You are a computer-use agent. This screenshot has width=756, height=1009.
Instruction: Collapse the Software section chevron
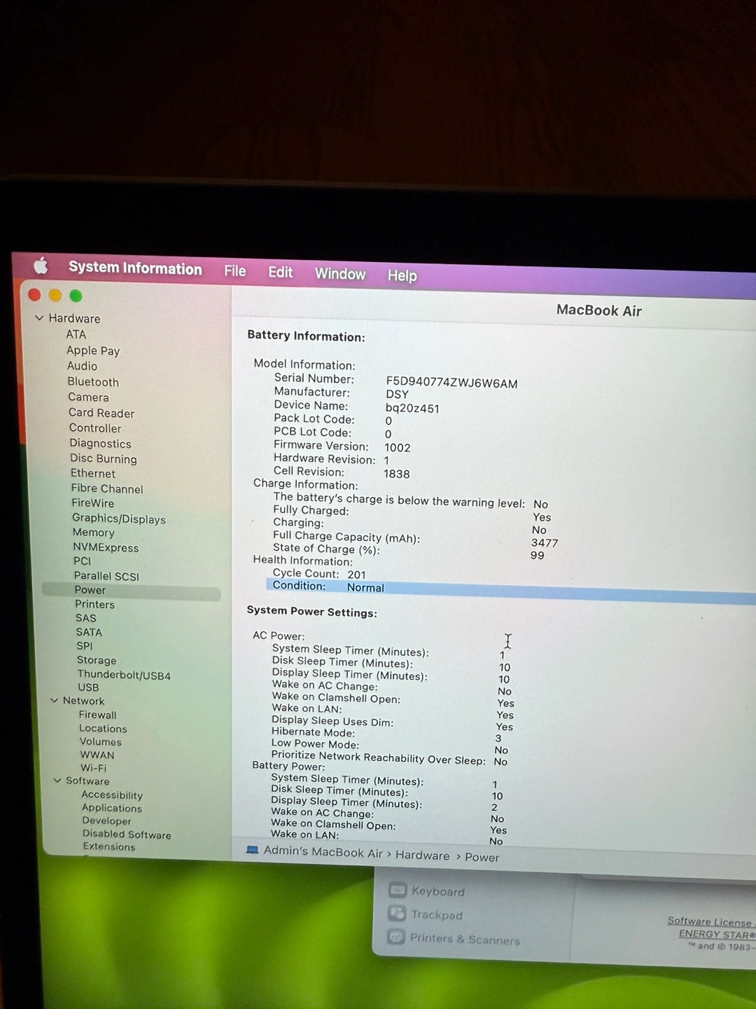(57, 781)
